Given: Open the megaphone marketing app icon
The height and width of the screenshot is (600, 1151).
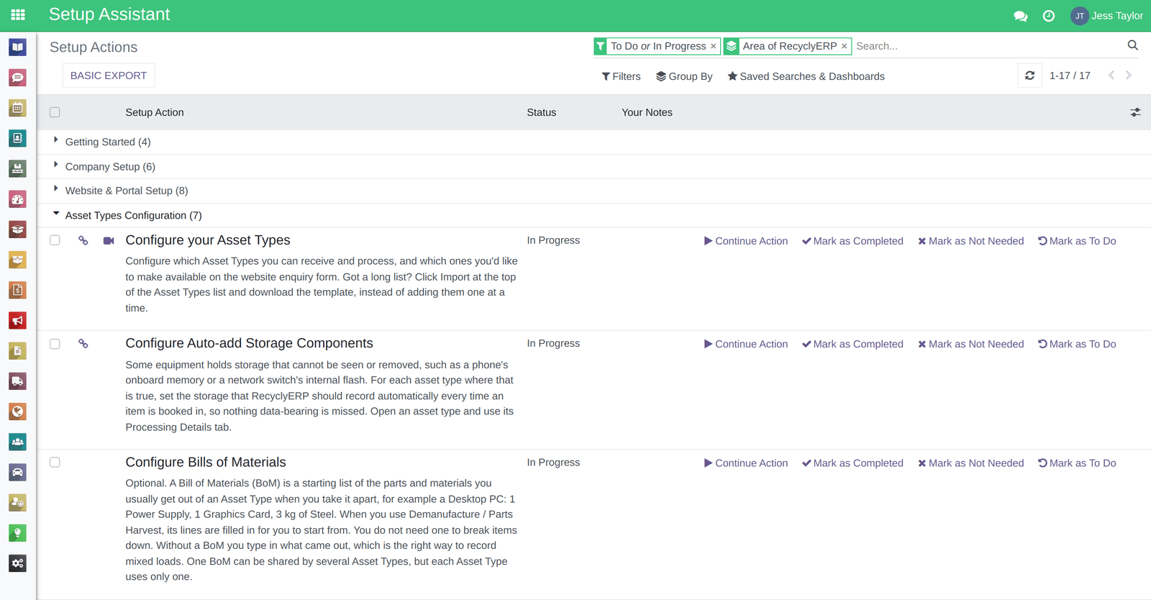Looking at the screenshot, I should click(18, 321).
